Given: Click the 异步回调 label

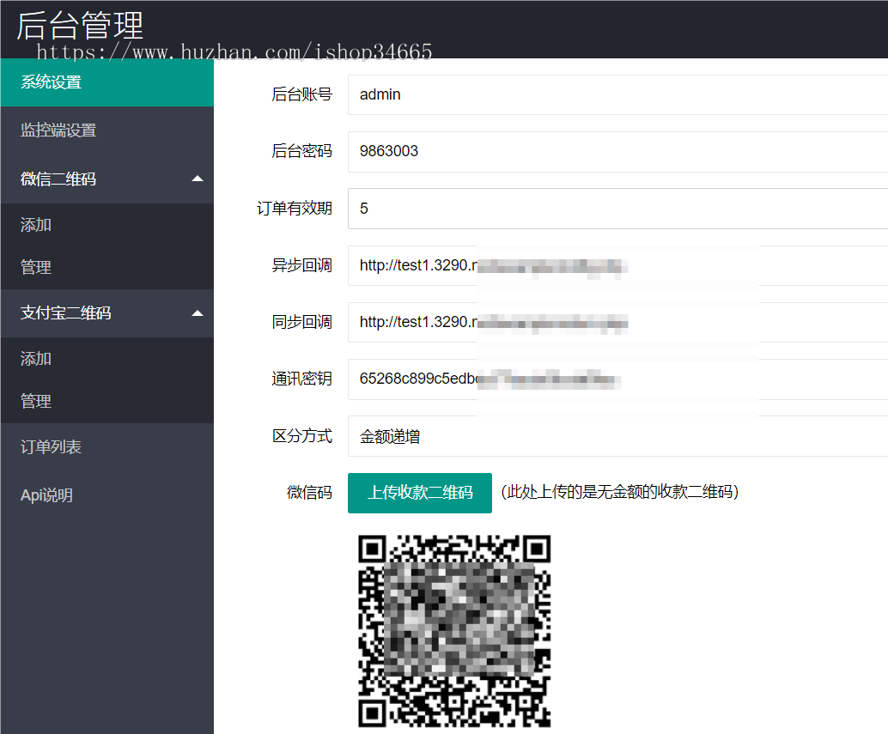Looking at the screenshot, I should (301, 265).
